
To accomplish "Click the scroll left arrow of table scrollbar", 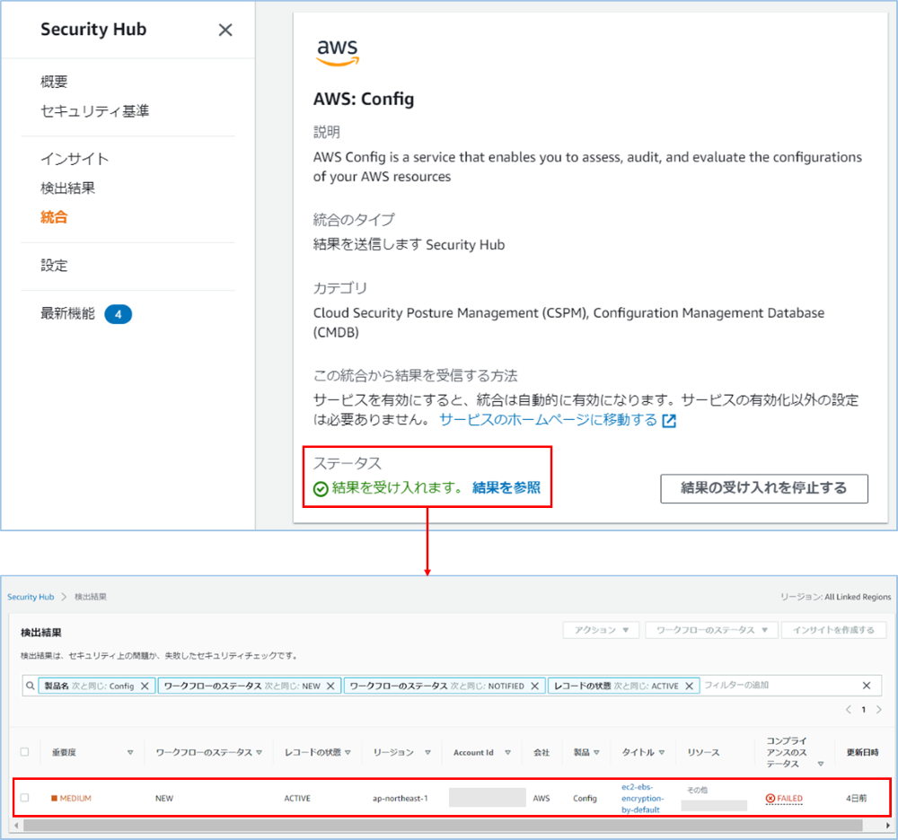I will pos(16,825).
